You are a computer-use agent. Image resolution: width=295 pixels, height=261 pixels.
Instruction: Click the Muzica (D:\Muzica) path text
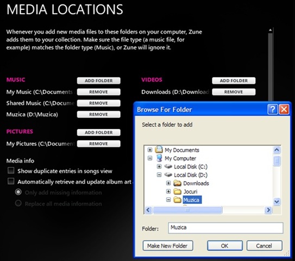pos(32,114)
